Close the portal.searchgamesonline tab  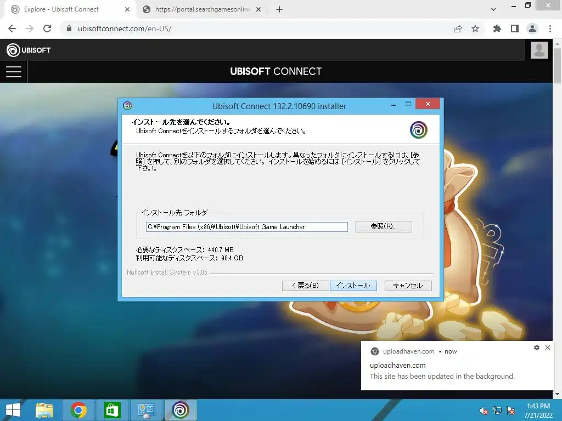point(258,10)
